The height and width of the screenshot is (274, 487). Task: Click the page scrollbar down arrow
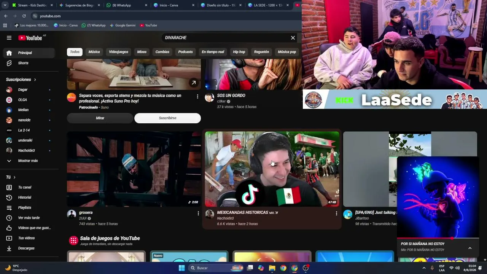click(485, 260)
